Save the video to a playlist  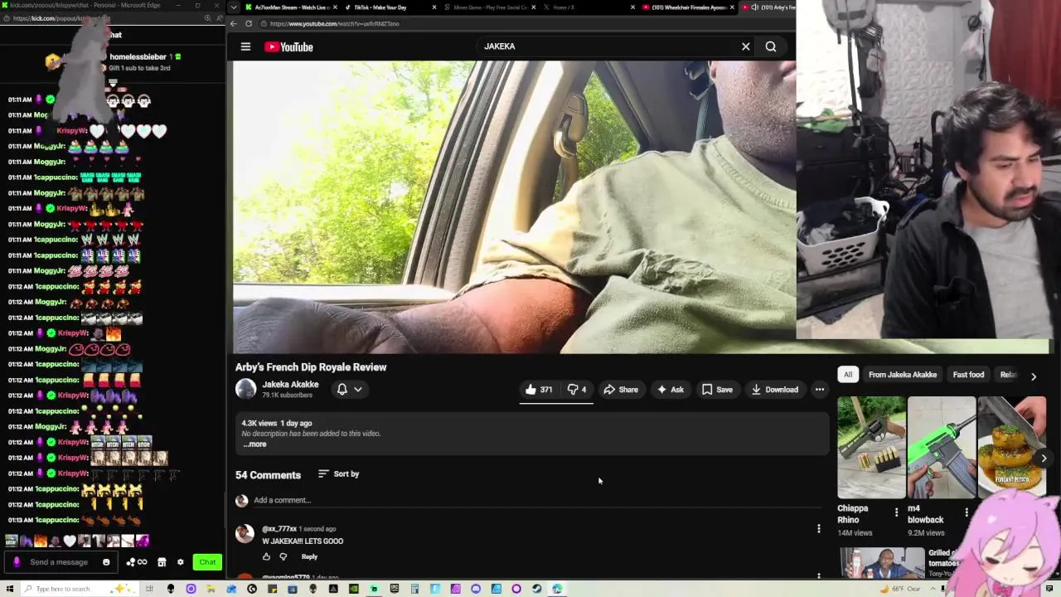(717, 389)
